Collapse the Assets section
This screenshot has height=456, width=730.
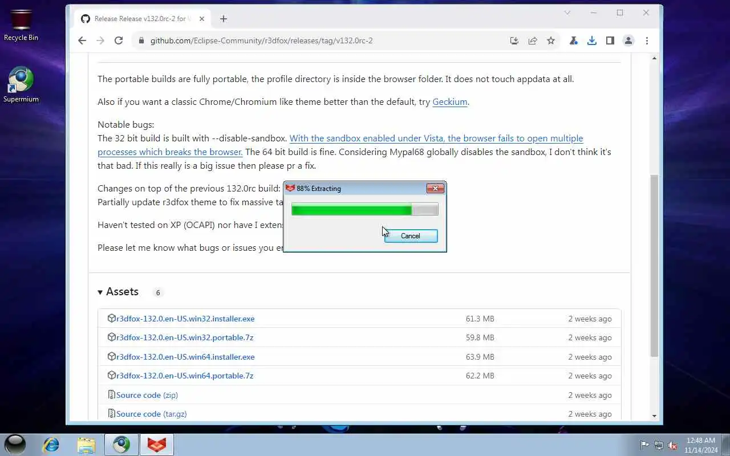tap(118, 292)
